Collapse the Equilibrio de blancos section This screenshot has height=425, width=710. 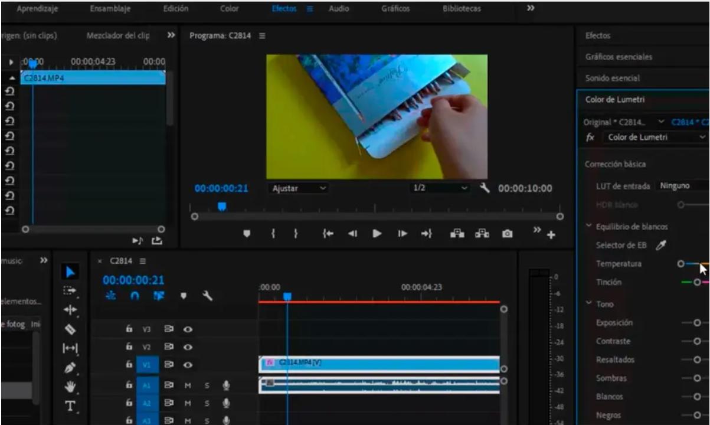coord(589,227)
